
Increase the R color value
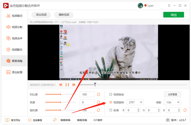[138, 109]
